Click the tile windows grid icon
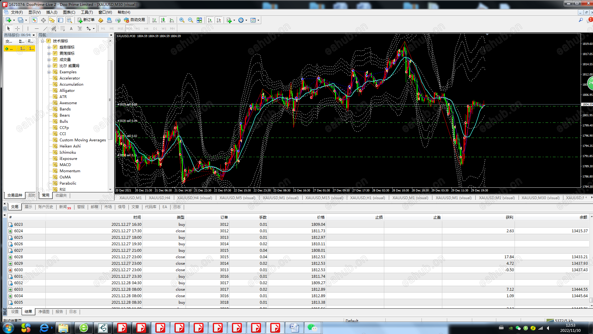The image size is (593, 334). (x=199, y=20)
